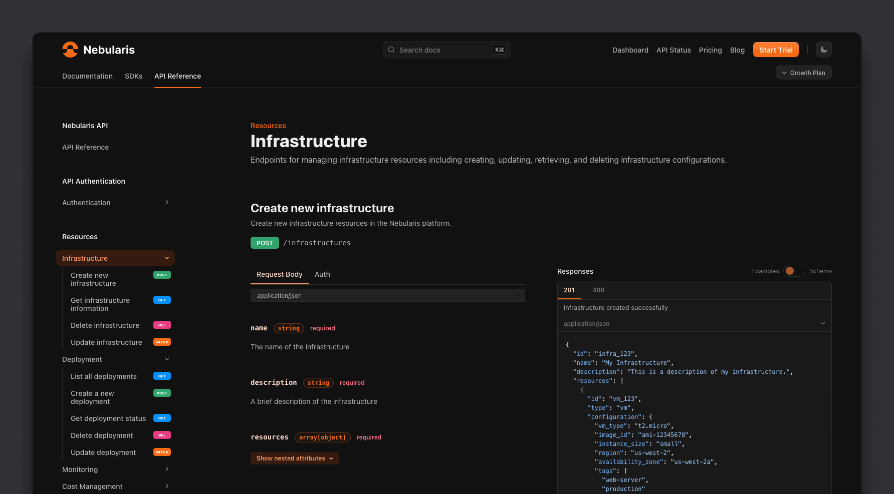Screen dimensions: 894x494
Task: Click the DEL badge next to Delete infrastructure
Action: pyautogui.click(x=161, y=325)
